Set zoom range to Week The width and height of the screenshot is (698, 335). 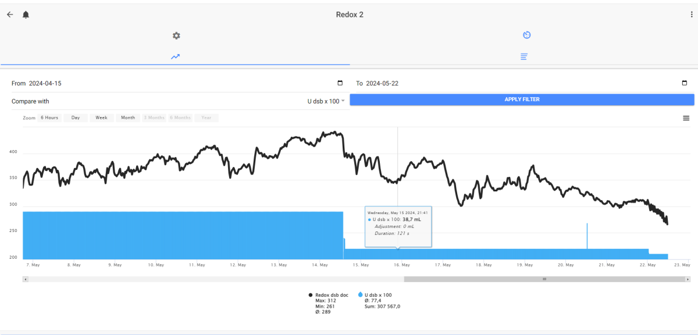point(101,117)
